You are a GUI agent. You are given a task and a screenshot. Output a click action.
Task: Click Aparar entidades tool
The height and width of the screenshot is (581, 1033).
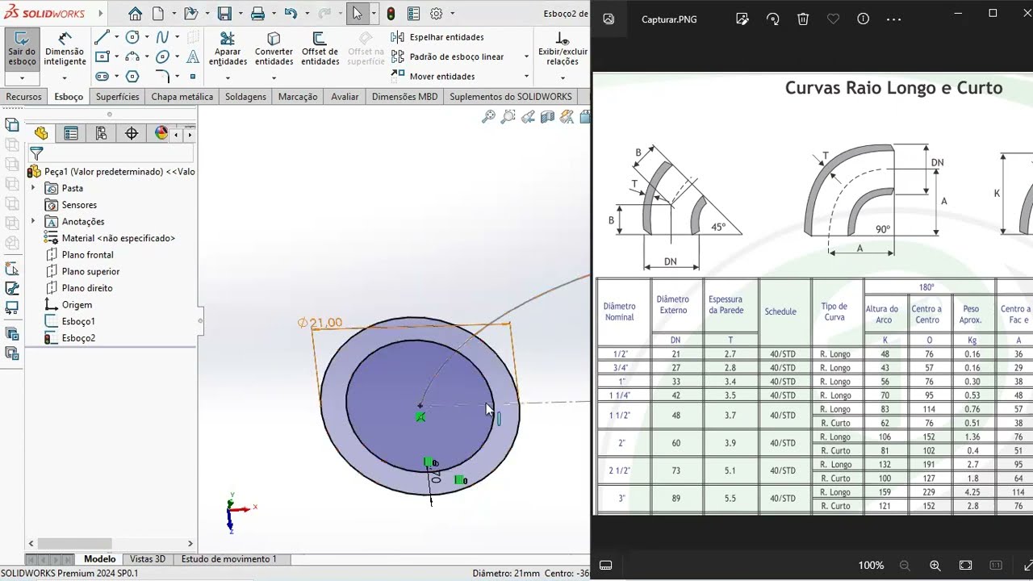pos(228,49)
